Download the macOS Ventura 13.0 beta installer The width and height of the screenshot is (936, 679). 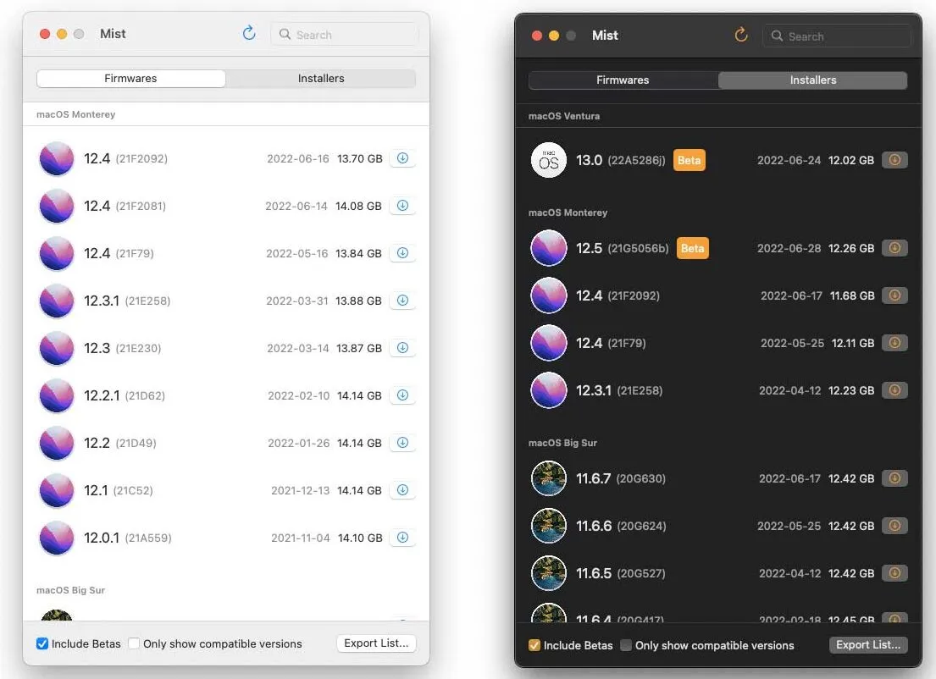coord(895,160)
